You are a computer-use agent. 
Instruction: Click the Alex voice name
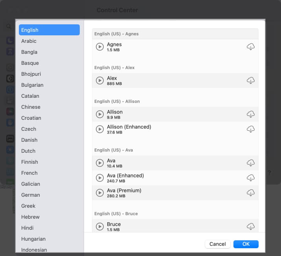click(x=112, y=78)
